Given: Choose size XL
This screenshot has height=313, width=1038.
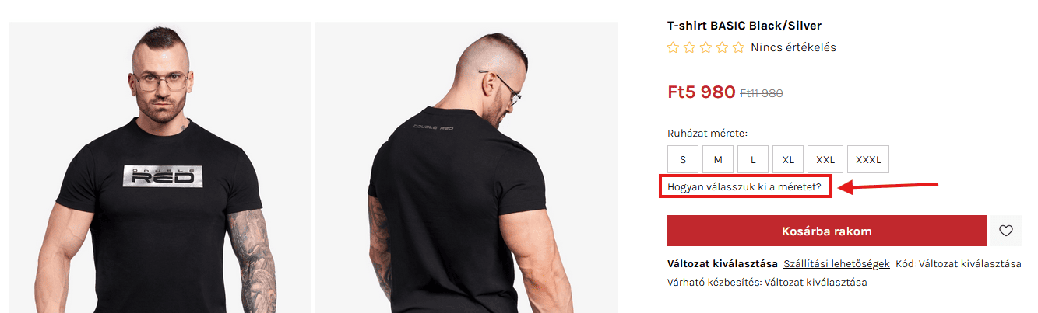Looking at the screenshot, I should 788,159.
